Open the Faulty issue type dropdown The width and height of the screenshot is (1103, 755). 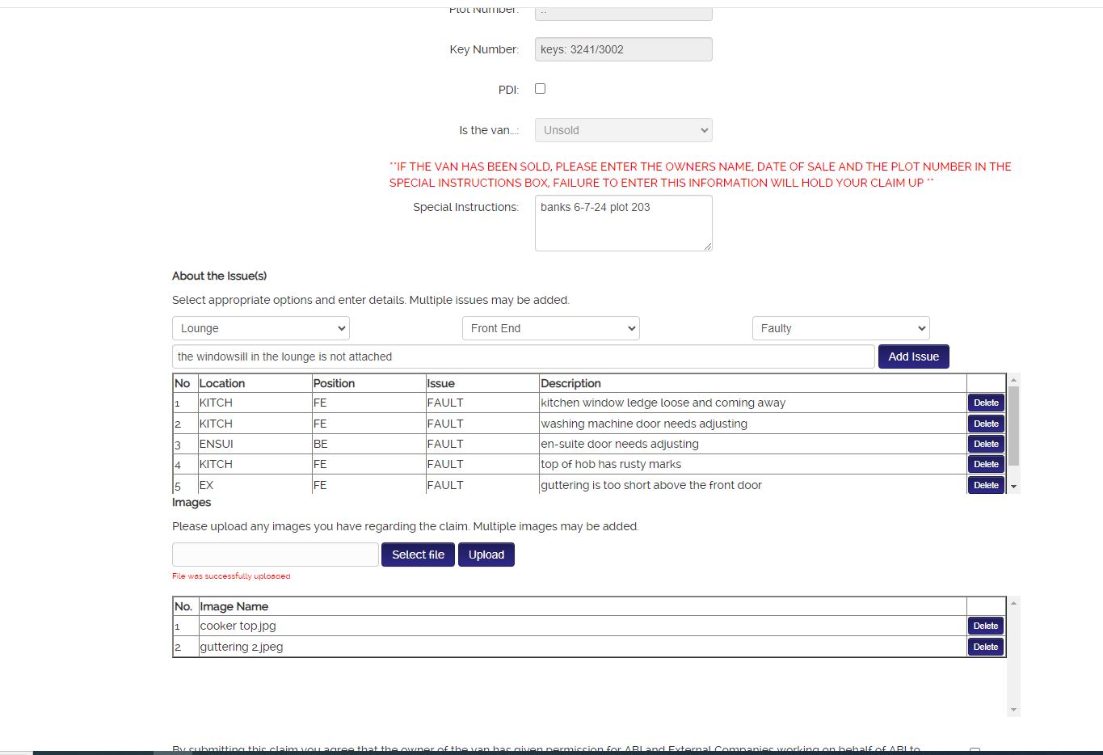pyautogui.click(x=840, y=328)
